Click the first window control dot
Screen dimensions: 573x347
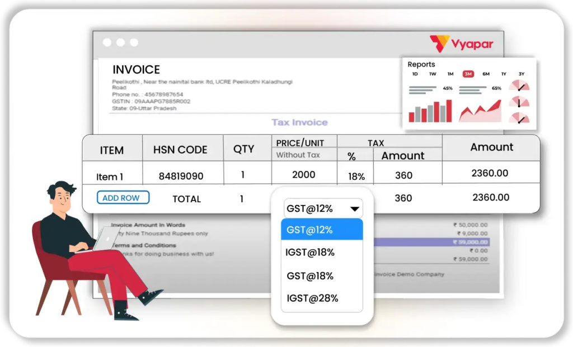coord(107,42)
